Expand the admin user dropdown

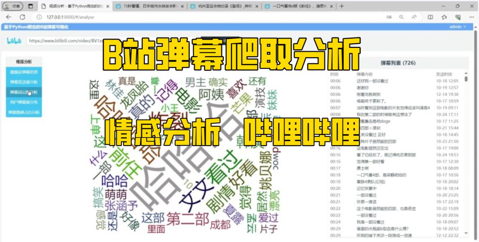tap(457, 27)
